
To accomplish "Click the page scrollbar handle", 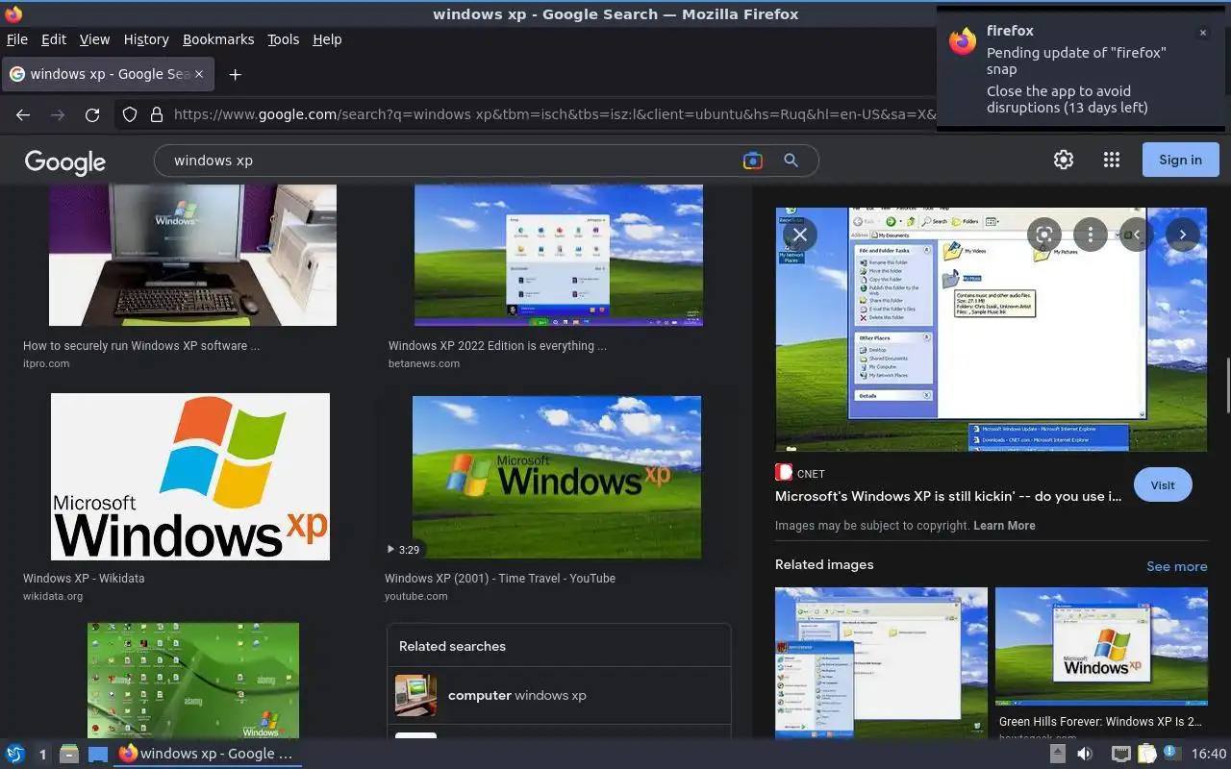I will [x=1226, y=384].
